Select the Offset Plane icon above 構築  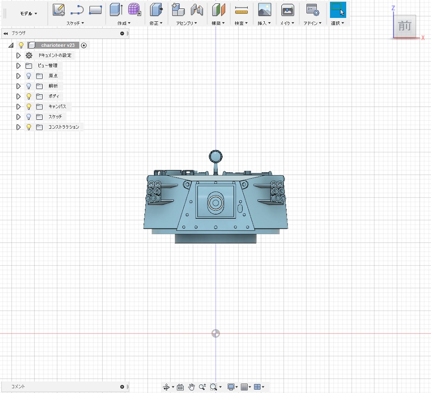pyautogui.click(x=218, y=9)
